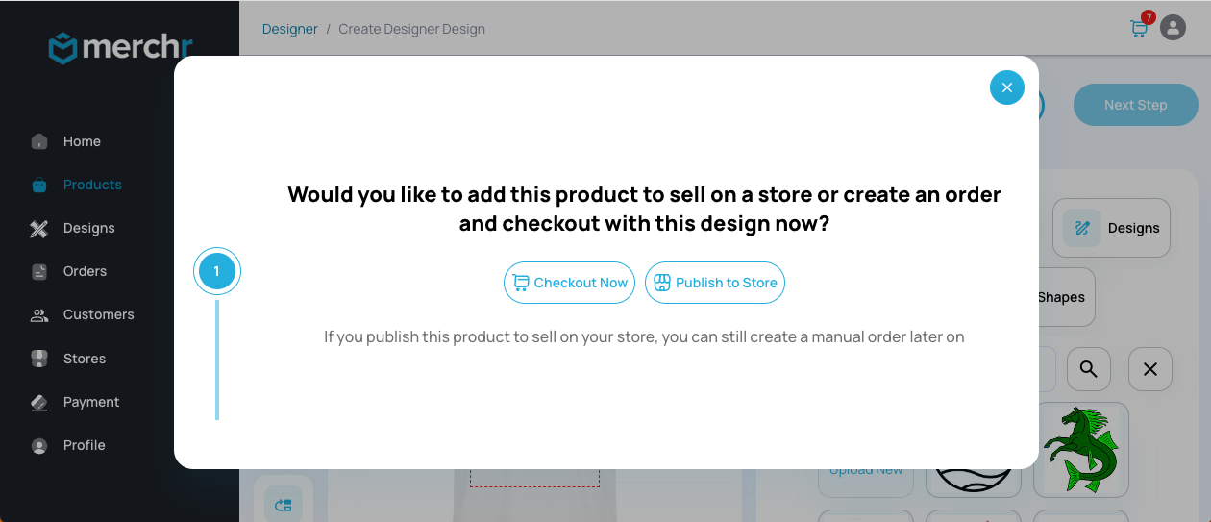The image size is (1211, 522).
Task: Select the green seahorse design thumbnail
Action: pyautogui.click(x=1081, y=449)
